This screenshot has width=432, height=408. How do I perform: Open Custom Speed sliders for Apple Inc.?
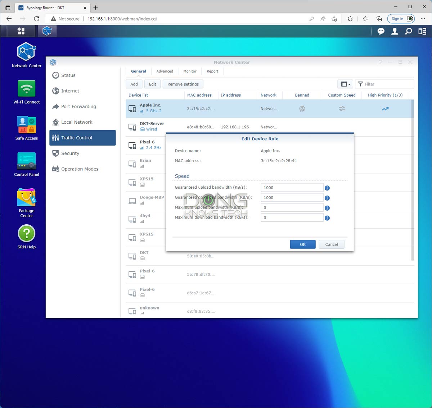[x=341, y=108]
